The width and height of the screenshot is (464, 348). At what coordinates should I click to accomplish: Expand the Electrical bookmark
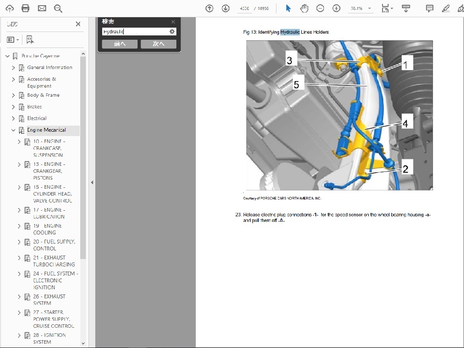click(x=13, y=118)
